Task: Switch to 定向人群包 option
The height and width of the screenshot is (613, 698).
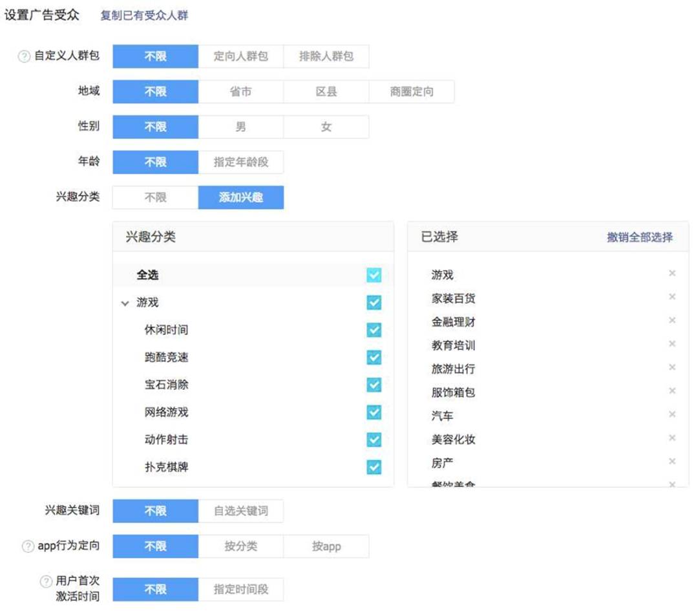Action: 240,57
